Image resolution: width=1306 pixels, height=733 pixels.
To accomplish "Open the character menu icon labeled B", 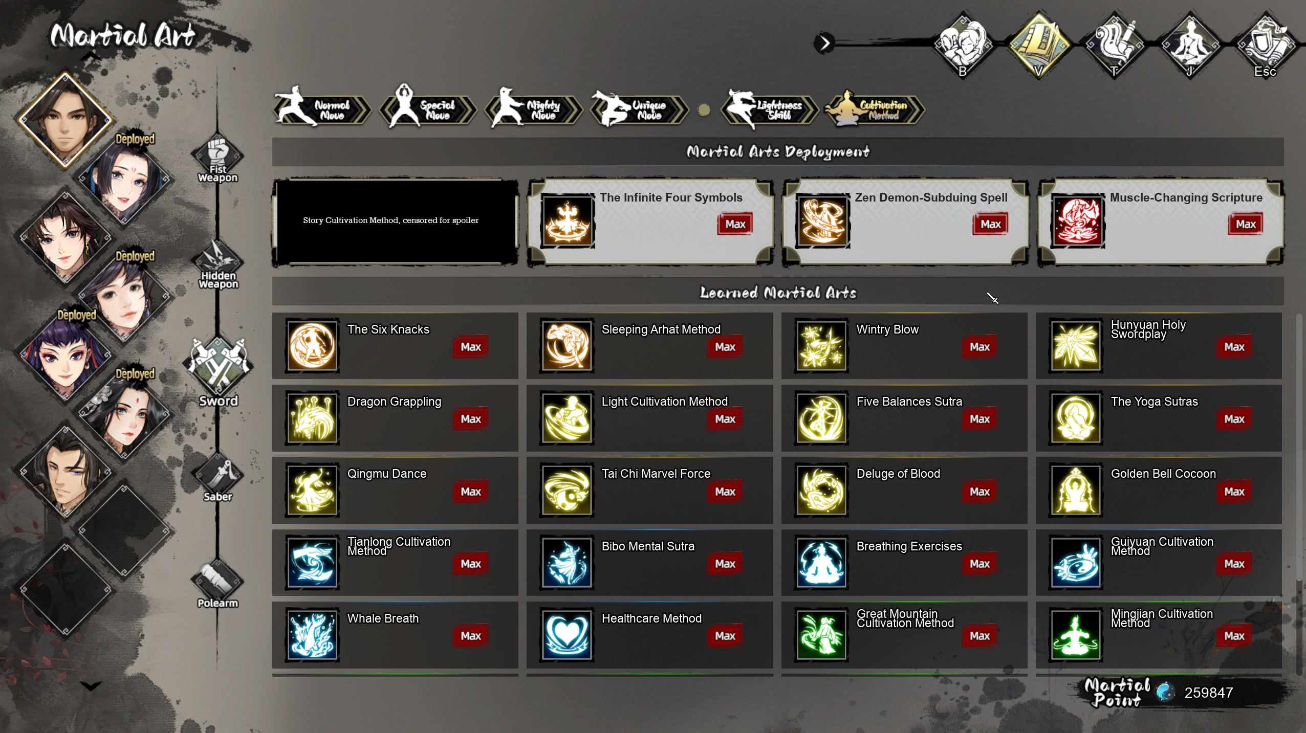I will pyautogui.click(x=962, y=45).
